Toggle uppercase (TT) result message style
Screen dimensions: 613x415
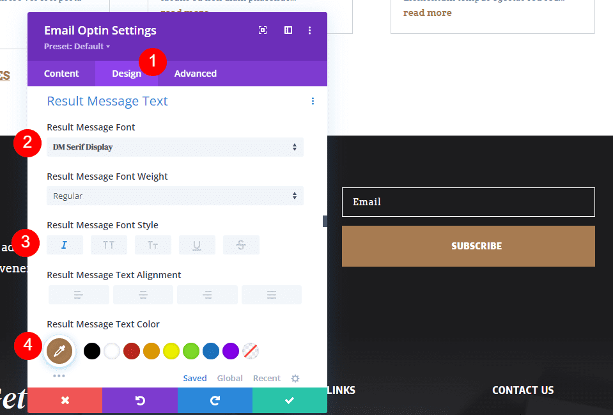[x=109, y=244]
